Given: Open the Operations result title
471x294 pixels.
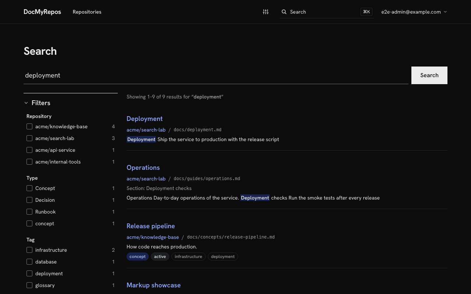Looking at the screenshot, I should [x=143, y=168].
